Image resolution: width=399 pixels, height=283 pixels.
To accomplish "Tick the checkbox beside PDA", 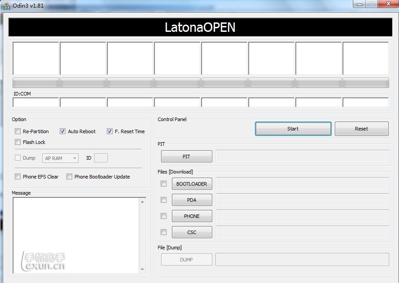I will (x=164, y=200).
